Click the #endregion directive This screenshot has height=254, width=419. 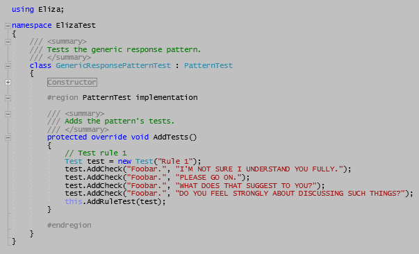pyautogui.click(x=69, y=225)
